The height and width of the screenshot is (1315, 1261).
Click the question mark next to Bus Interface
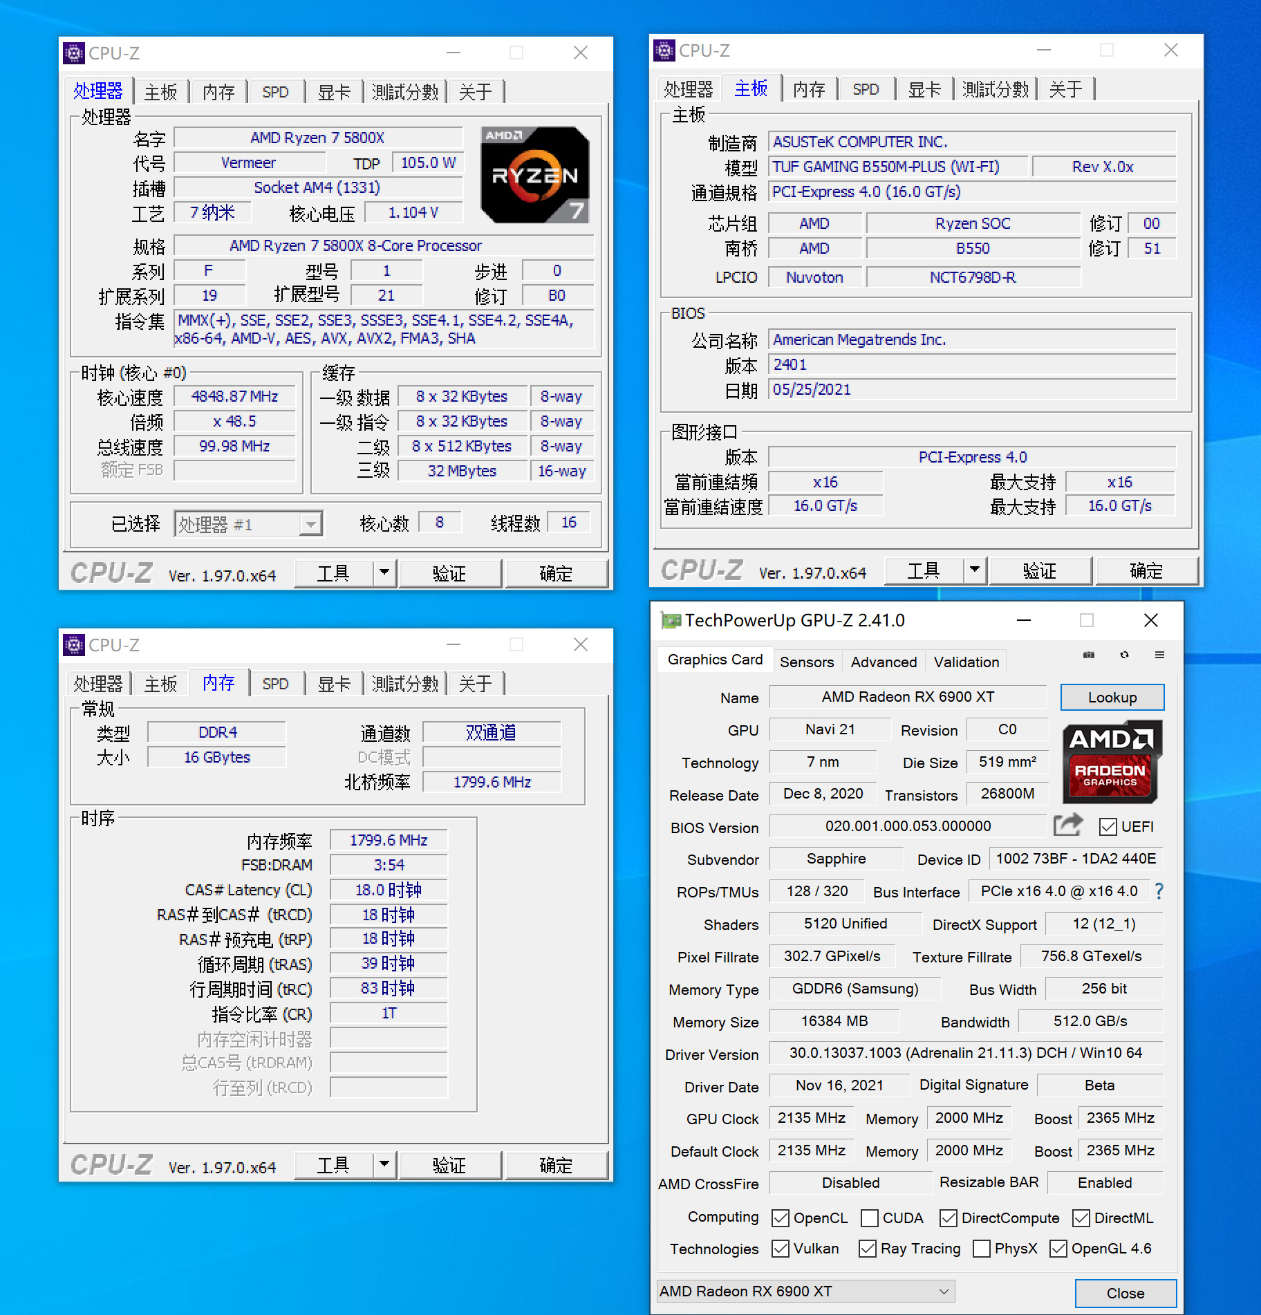coord(1159,891)
